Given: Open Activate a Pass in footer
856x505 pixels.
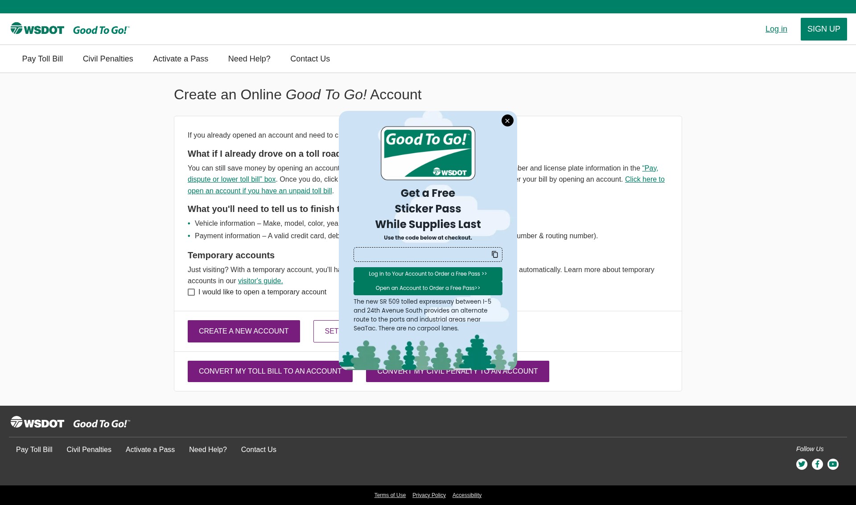Looking at the screenshot, I should [x=150, y=450].
